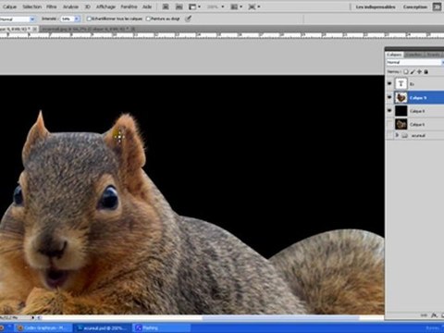Launch Mini Bridge from the application bar
The image size is (444, 333).
pyautogui.click(x=179, y=6)
